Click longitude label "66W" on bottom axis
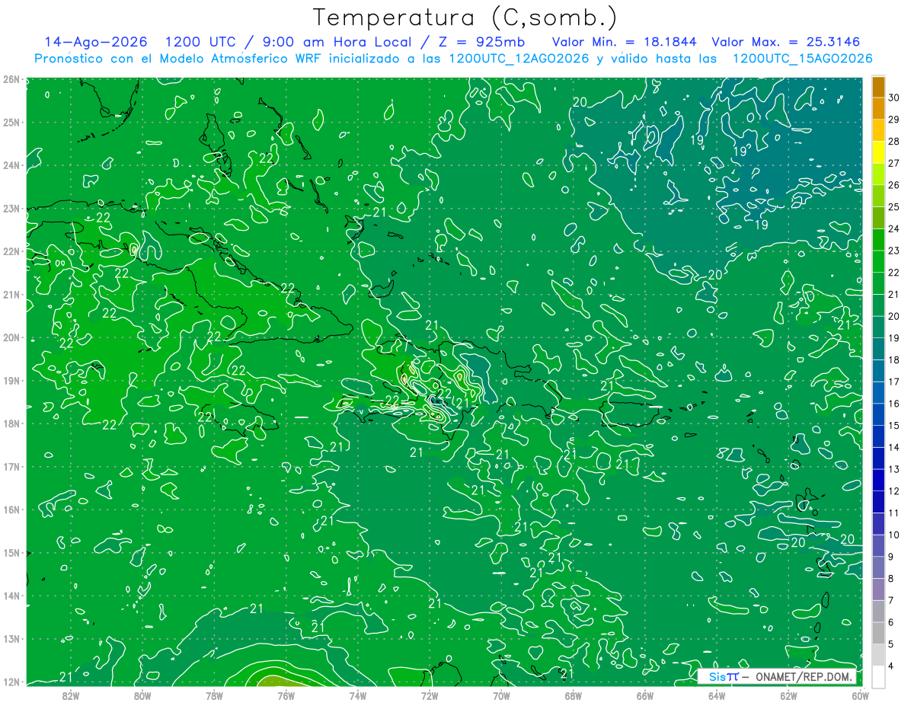 tap(645, 695)
